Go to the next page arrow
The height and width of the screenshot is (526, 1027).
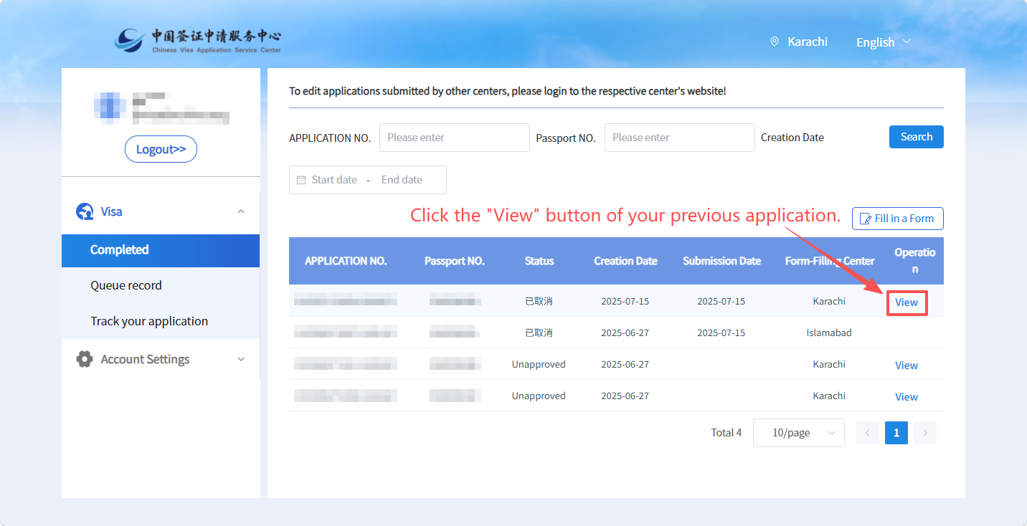tap(925, 433)
